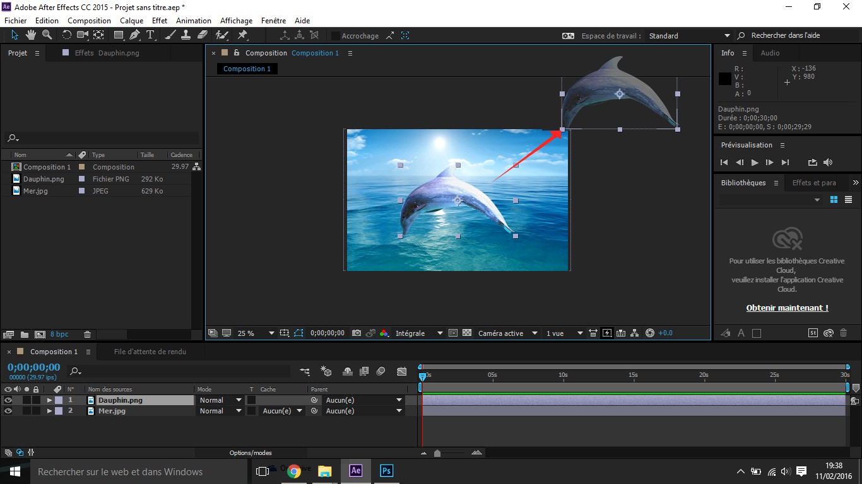This screenshot has width=862, height=484.
Task: Select the horizontal Type tool
Action: click(x=150, y=35)
